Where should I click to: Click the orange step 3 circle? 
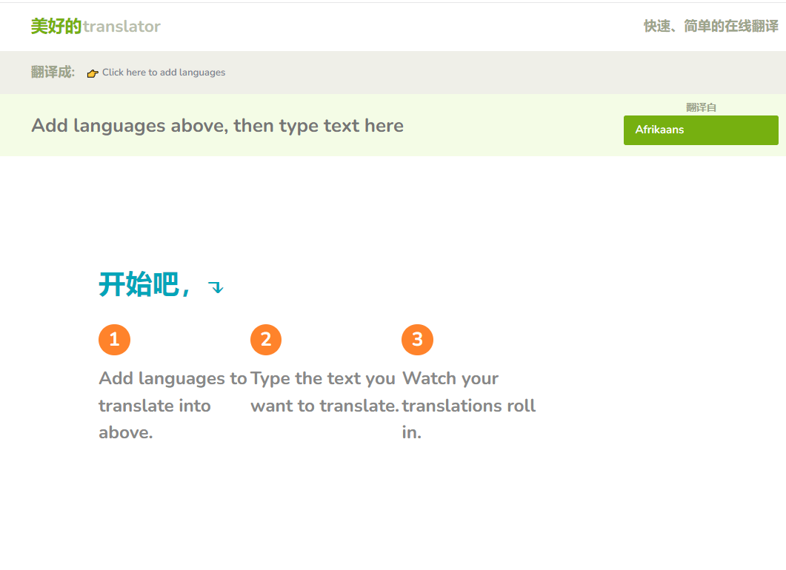417,340
